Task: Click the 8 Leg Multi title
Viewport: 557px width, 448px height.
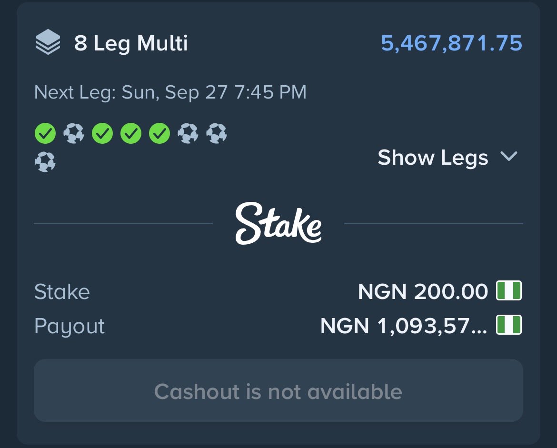Action: [x=131, y=43]
